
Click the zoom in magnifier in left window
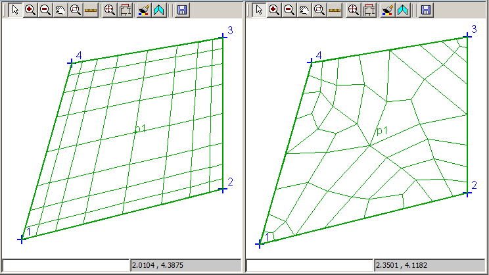click(x=30, y=10)
